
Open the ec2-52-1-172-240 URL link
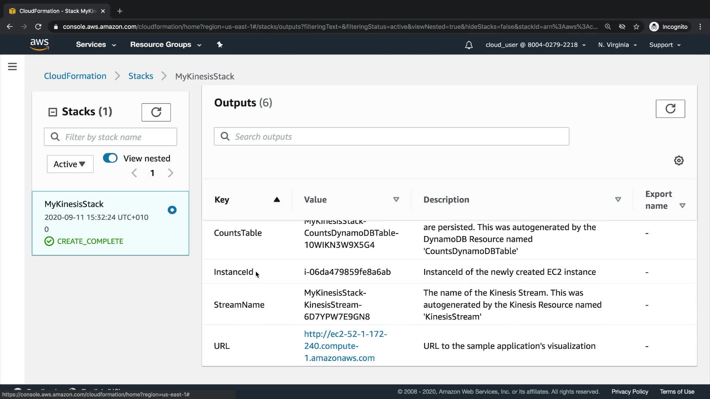coord(345,346)
